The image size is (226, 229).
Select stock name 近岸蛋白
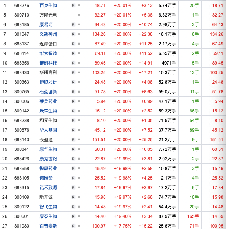(x=48, y=44)
